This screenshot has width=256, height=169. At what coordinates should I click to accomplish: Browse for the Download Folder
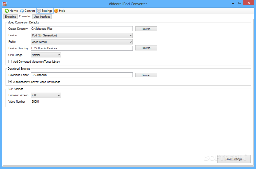[x=146, y=75]
